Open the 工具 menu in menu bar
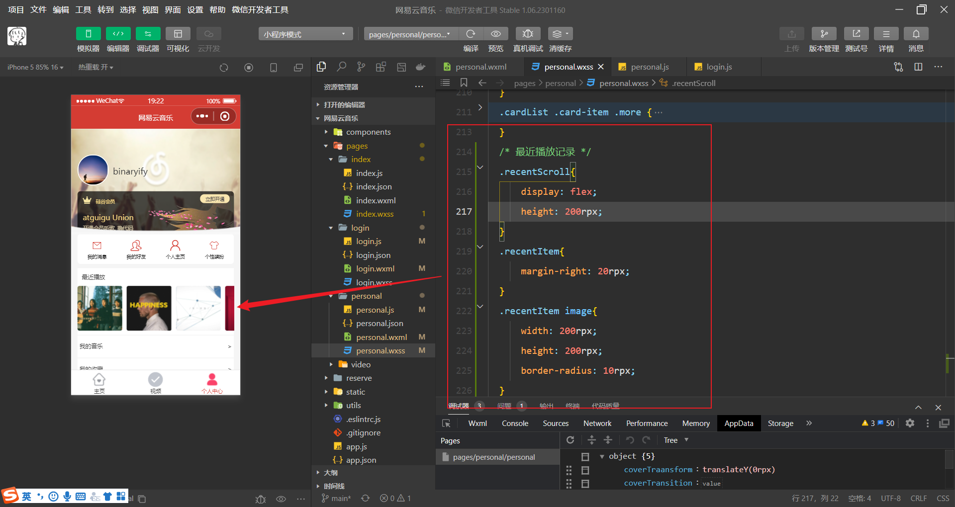The height and width of the screenshot is (507, 955). (x=83, y=10)
